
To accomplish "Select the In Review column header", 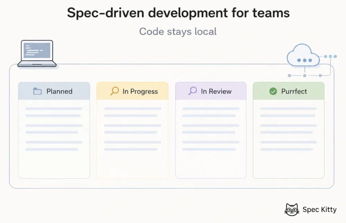I will [x=211, y=91].
